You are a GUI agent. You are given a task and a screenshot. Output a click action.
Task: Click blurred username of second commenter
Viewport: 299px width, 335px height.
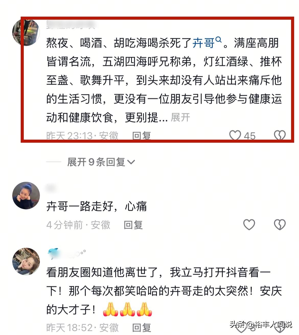pos(51,188)
